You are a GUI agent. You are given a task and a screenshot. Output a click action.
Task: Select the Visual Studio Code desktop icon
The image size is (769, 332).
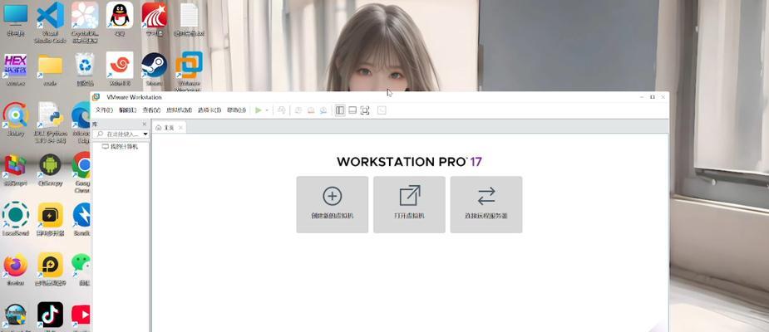(x=50, y=22)
